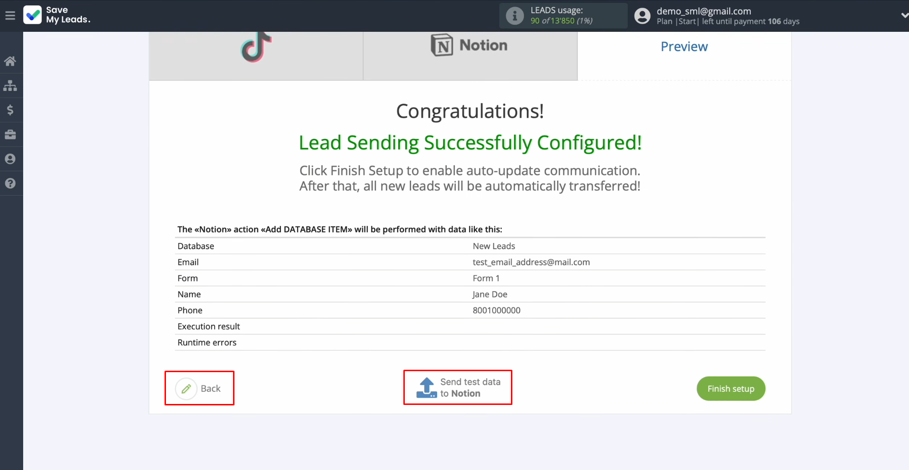Open the billing dollar icon in sidebar
The image size is (909, 470).
click(x=10, y=110)
